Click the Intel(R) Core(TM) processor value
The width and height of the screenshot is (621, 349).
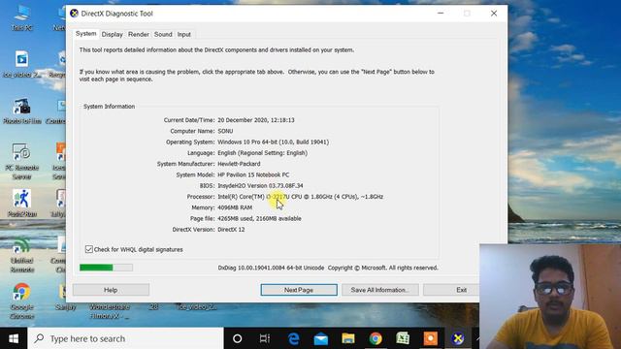pos(300,197)
